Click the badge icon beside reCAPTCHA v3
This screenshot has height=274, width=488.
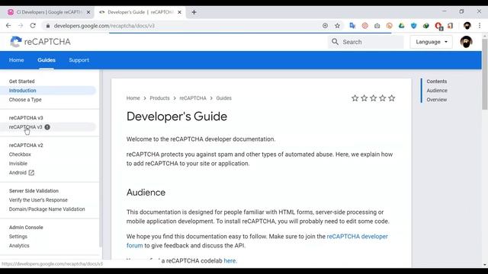coord(47,127)
